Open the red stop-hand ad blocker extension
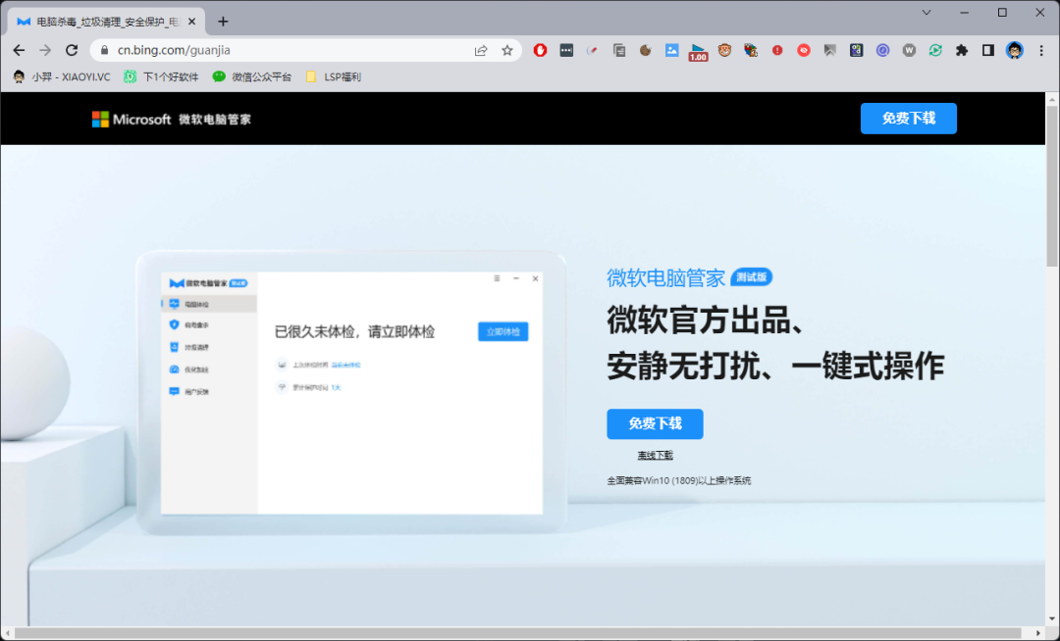 tap(540, 50)
